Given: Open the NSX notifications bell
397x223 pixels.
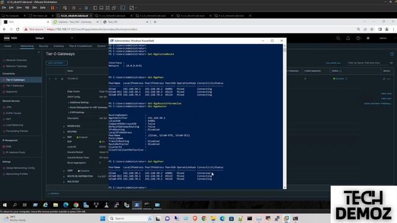Looking at the screenshot, I should tap(348, 38).
